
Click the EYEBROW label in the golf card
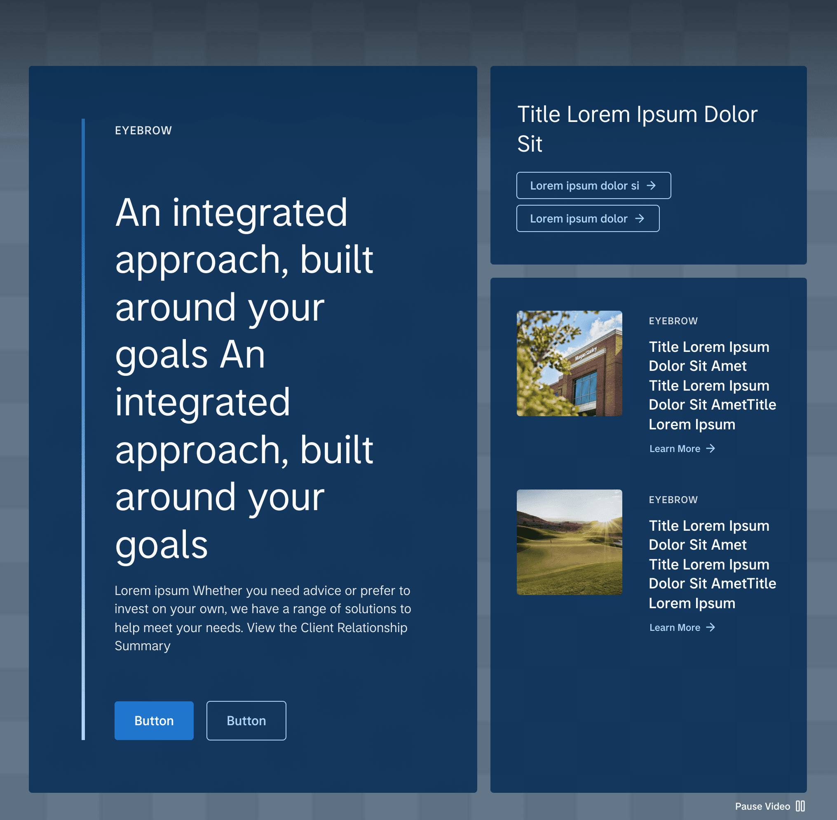(x=673, y=499)
